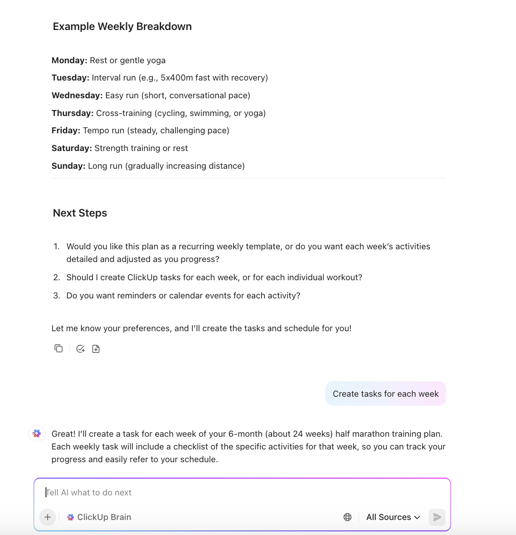The height and width of the screenshot is (535, 516).
Task: Select the Next Steps heading
Action: (x=80, y=213)
